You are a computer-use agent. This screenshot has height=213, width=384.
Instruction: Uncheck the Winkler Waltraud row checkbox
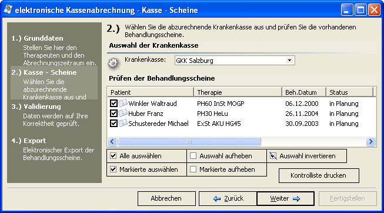(113, 103)
